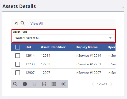Screen dimensions: 127x99
Task: Click the edit/expand form icon beside search
Action: 16,23
